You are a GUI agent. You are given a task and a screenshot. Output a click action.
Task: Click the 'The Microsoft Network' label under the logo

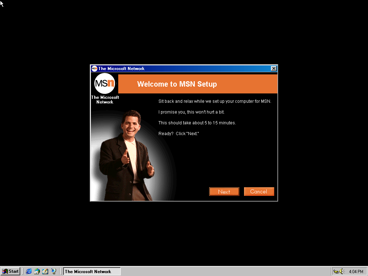click(x=105, y=100)
